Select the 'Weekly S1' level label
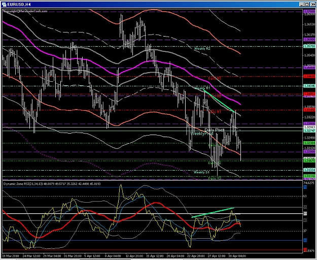The height and width of the screenshot is (260, 317). point(201,172)
